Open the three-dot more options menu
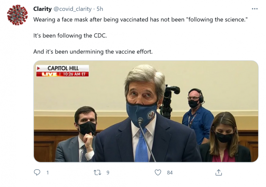 (255, 9)
